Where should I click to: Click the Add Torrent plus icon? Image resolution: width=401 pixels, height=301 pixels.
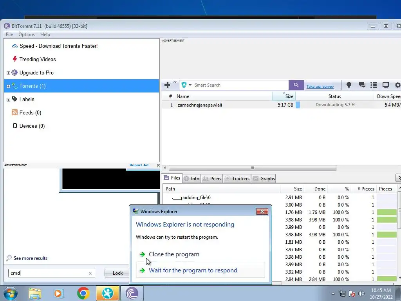click(x=167, y=85)
